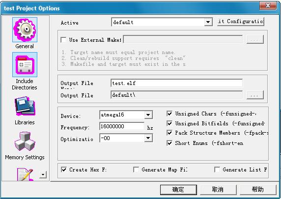281x199 pixels.
Task: Click the Edit Configurations button
Action: [x=241, y=22]
